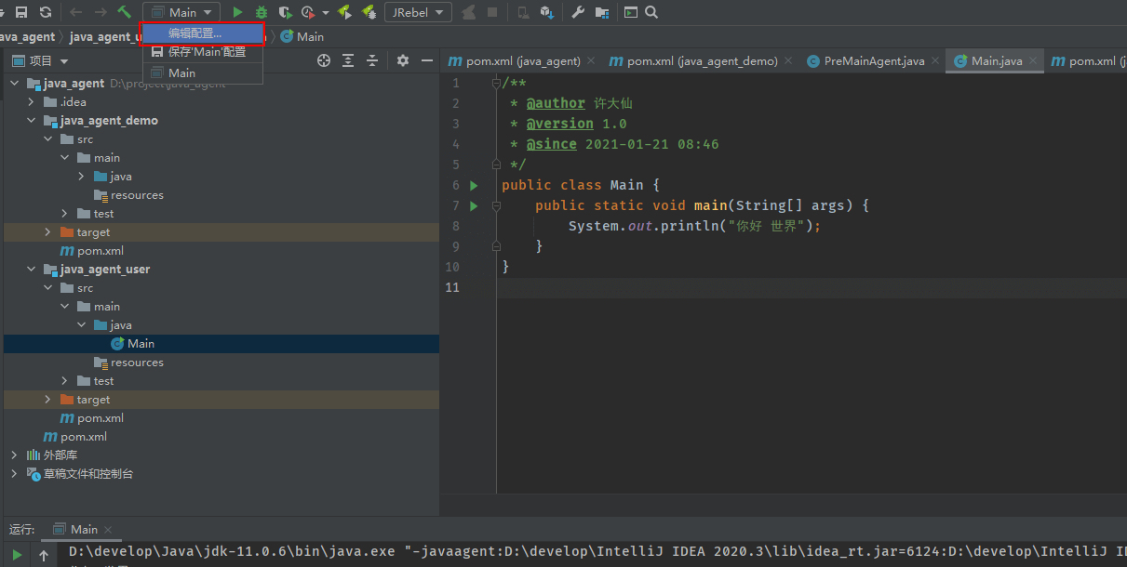
Task: Open Project Structure folder icon
Action: (x=602, y=12)
